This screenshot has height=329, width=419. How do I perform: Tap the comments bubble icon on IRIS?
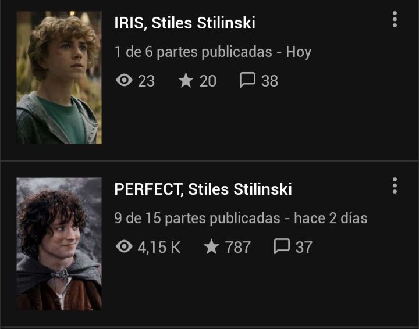tap(247, 80)
